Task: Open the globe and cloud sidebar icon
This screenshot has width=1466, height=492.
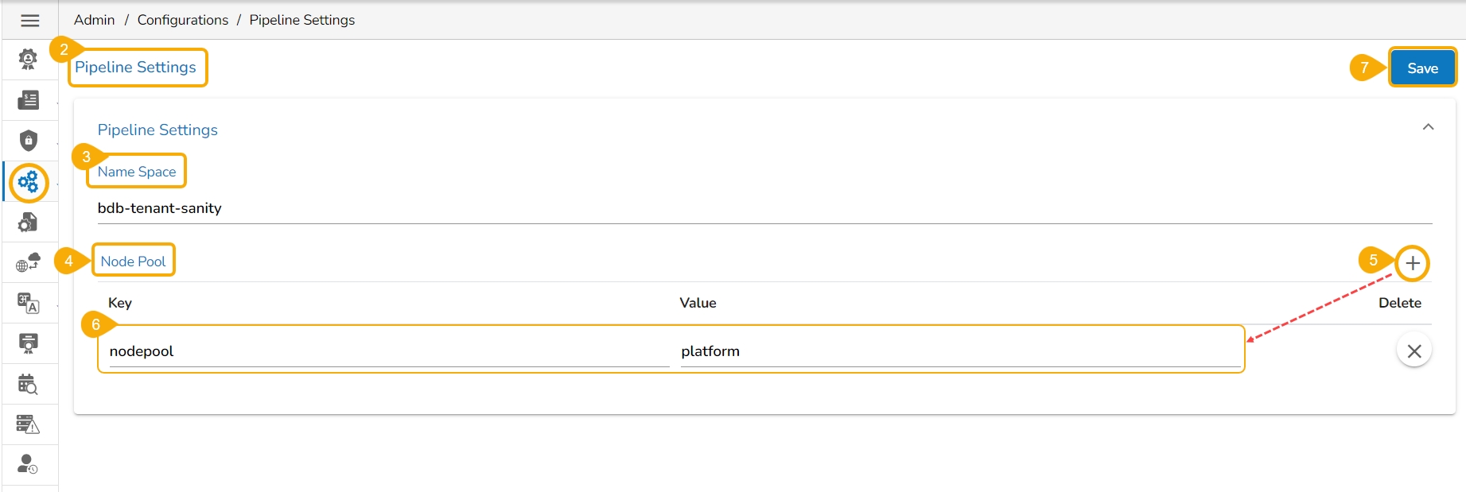Action: click(29, 262)
